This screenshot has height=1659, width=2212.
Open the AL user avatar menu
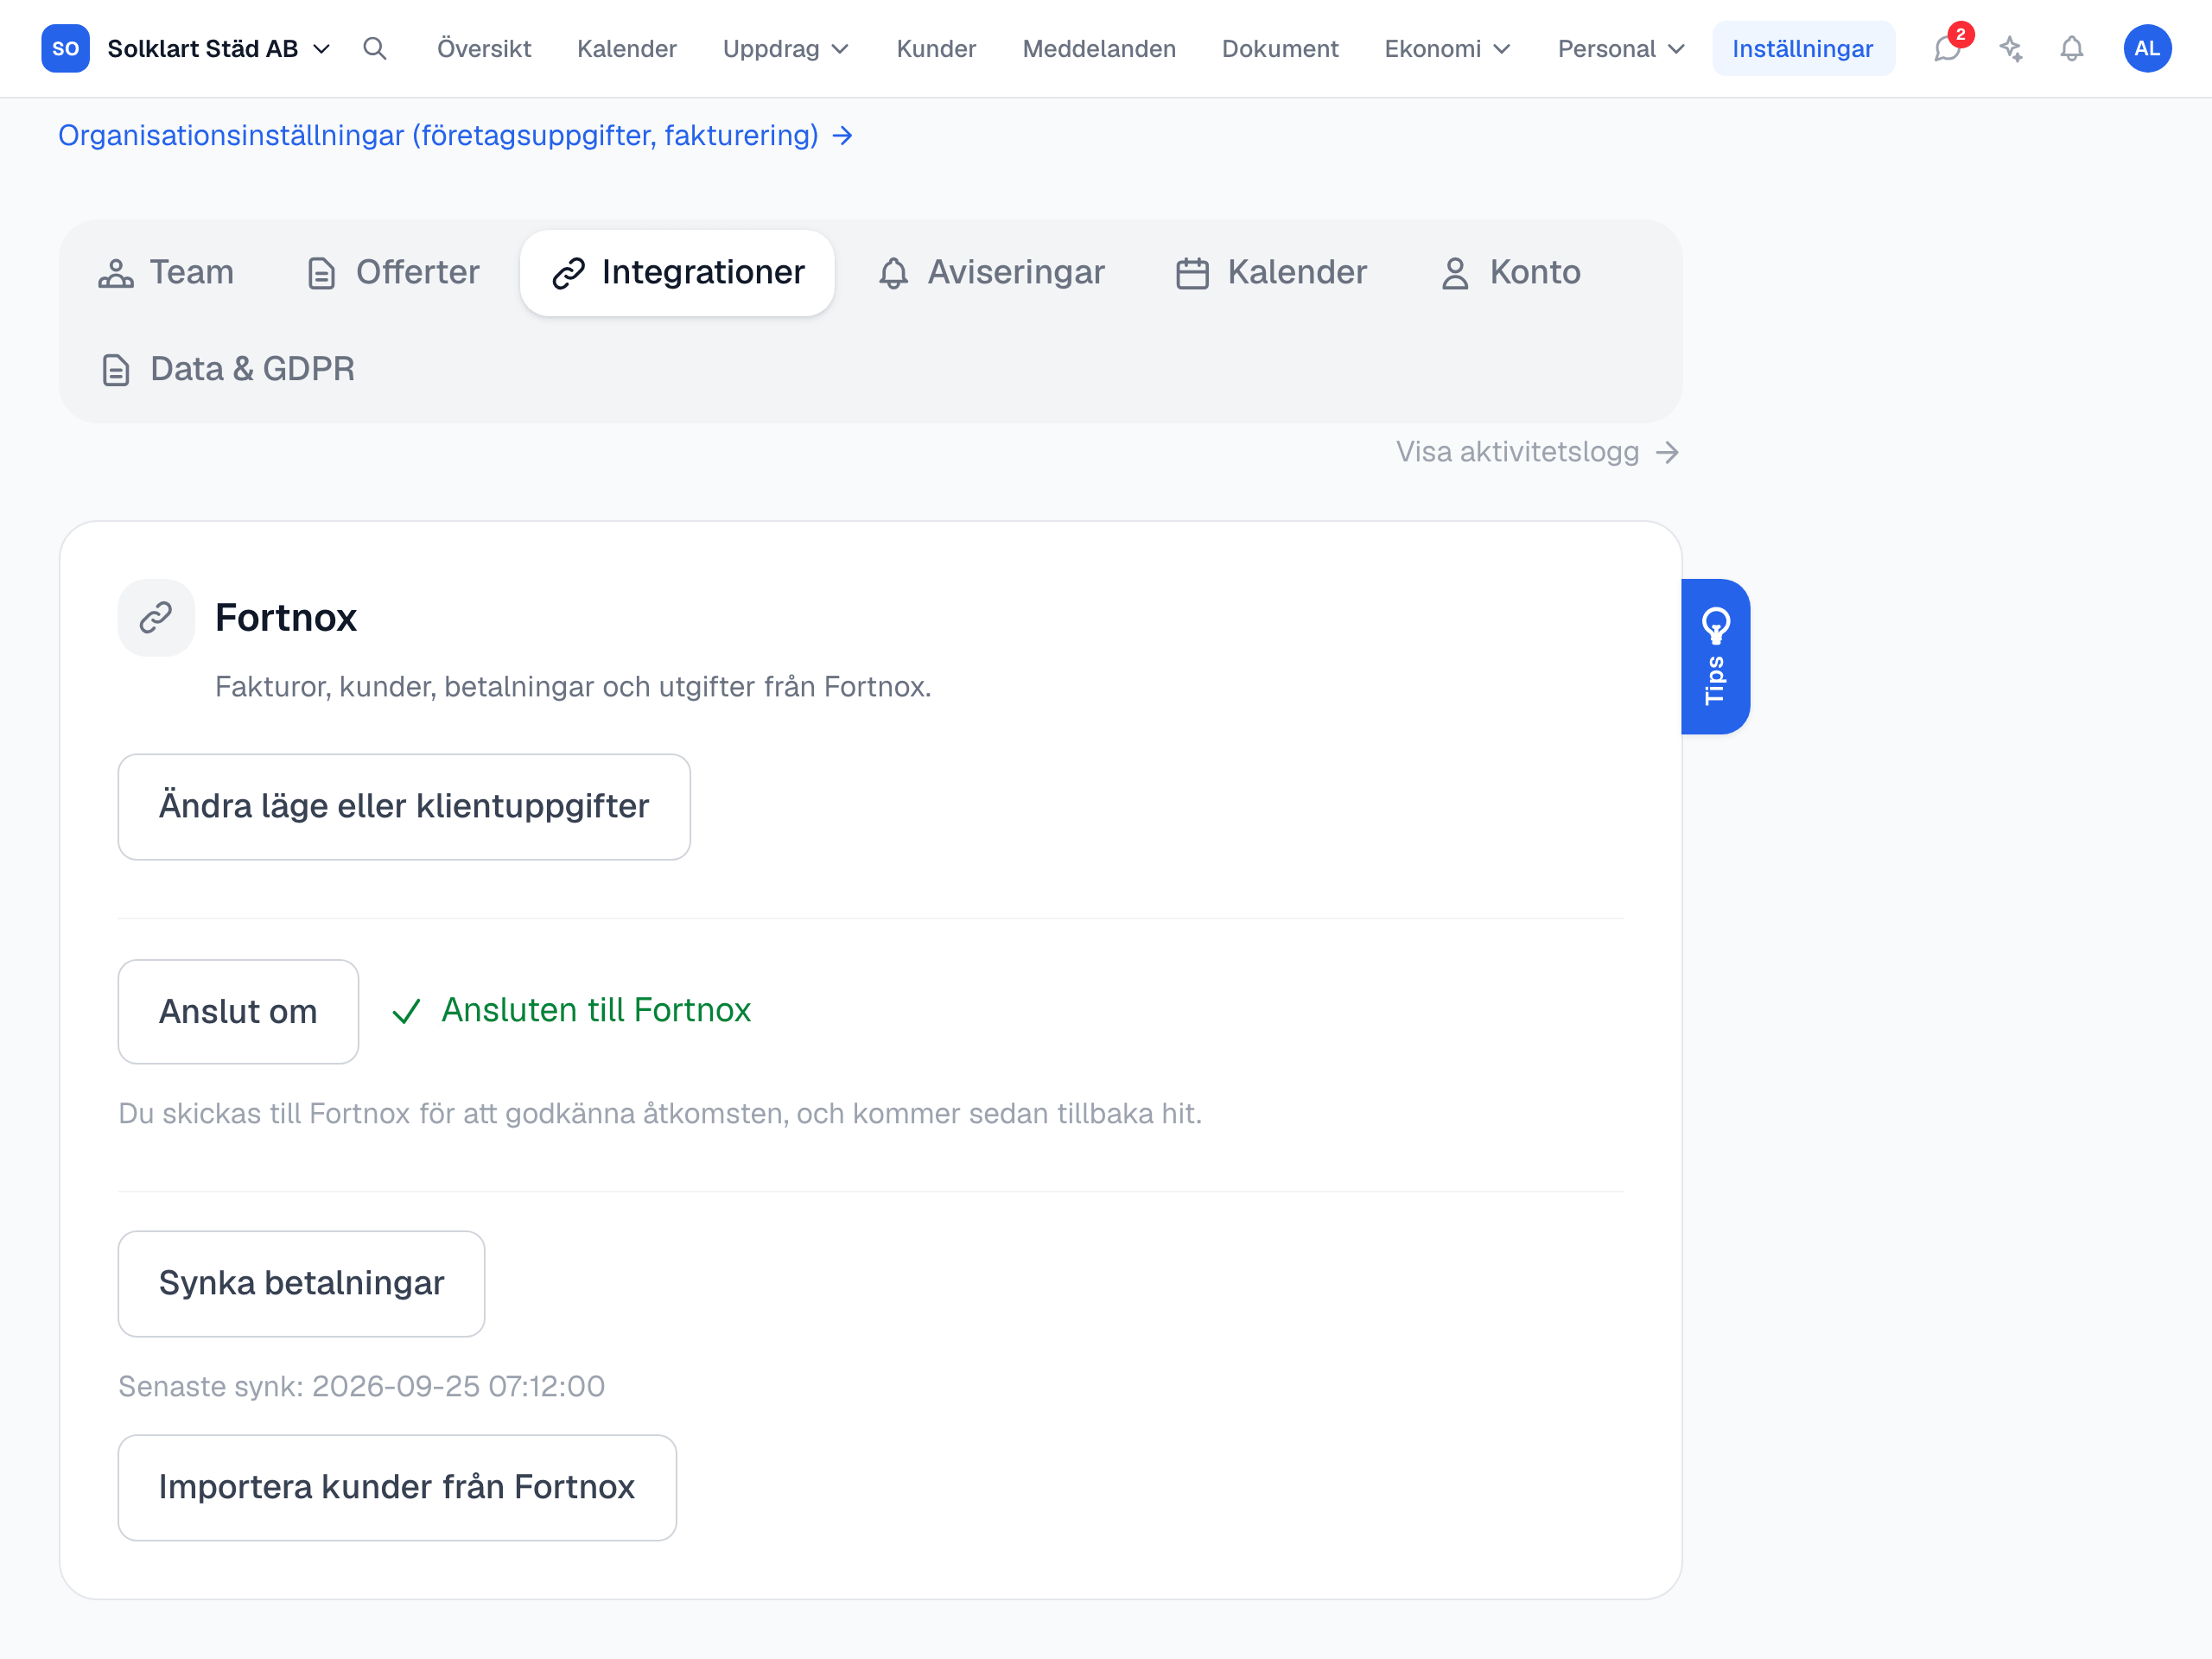pos(2147,48)
